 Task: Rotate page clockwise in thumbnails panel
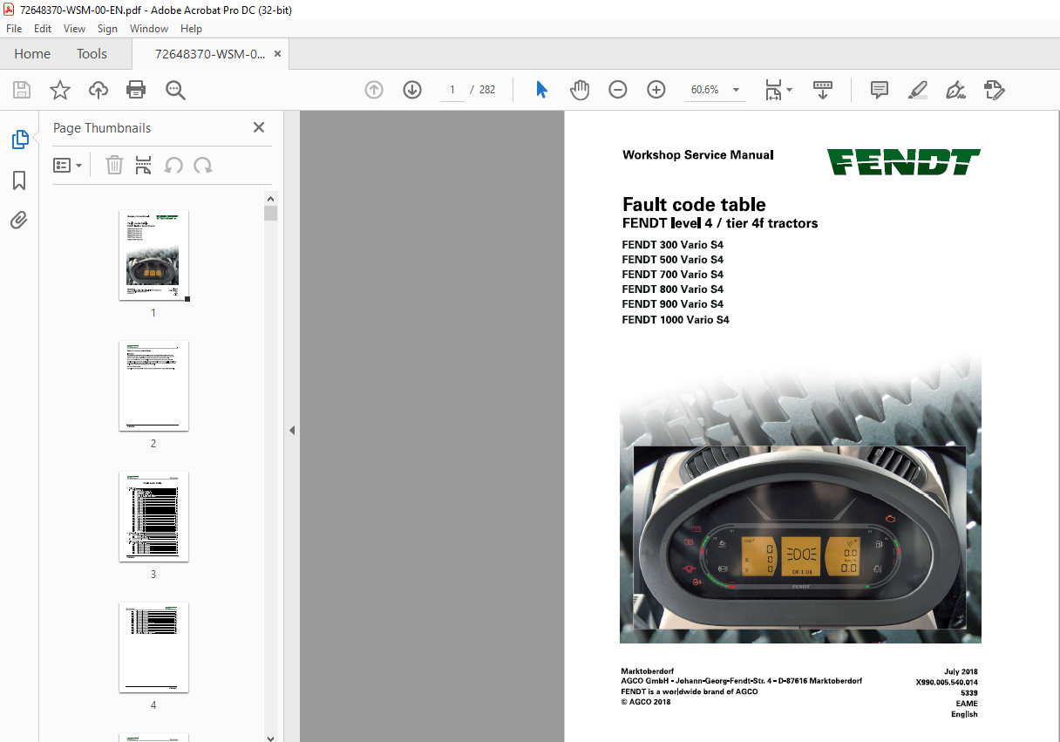click(x=203, y=165)
